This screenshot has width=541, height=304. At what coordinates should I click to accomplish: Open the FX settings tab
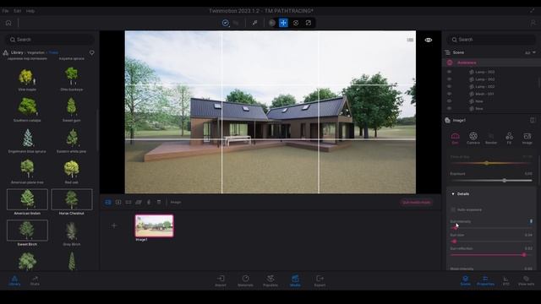509,138
